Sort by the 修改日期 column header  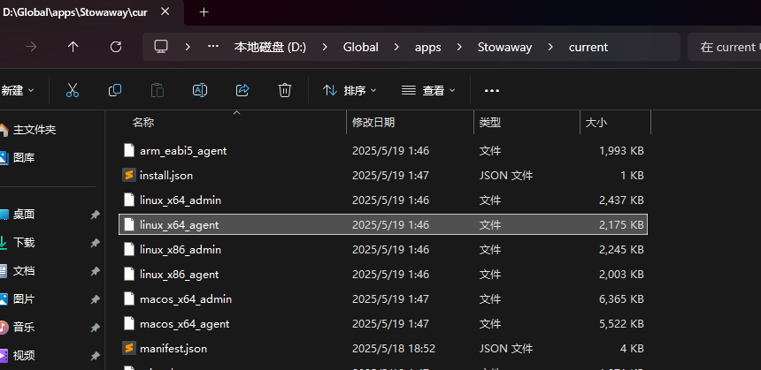click(x=373, y=123)
